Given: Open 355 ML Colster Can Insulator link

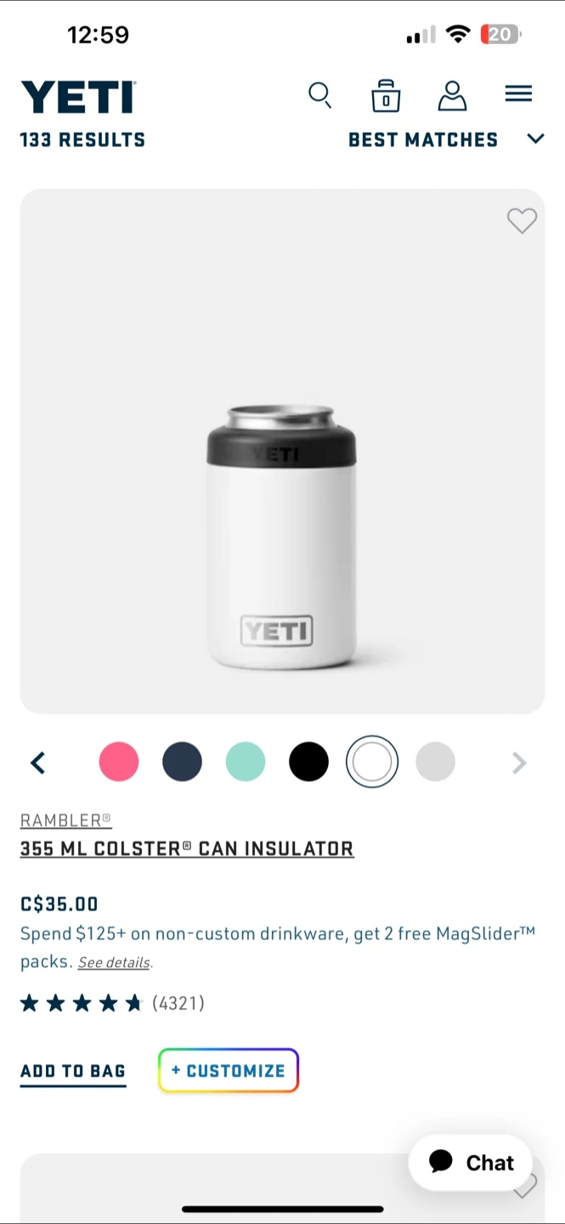Looking at the screenshot, I should click(x=187, y=848).
